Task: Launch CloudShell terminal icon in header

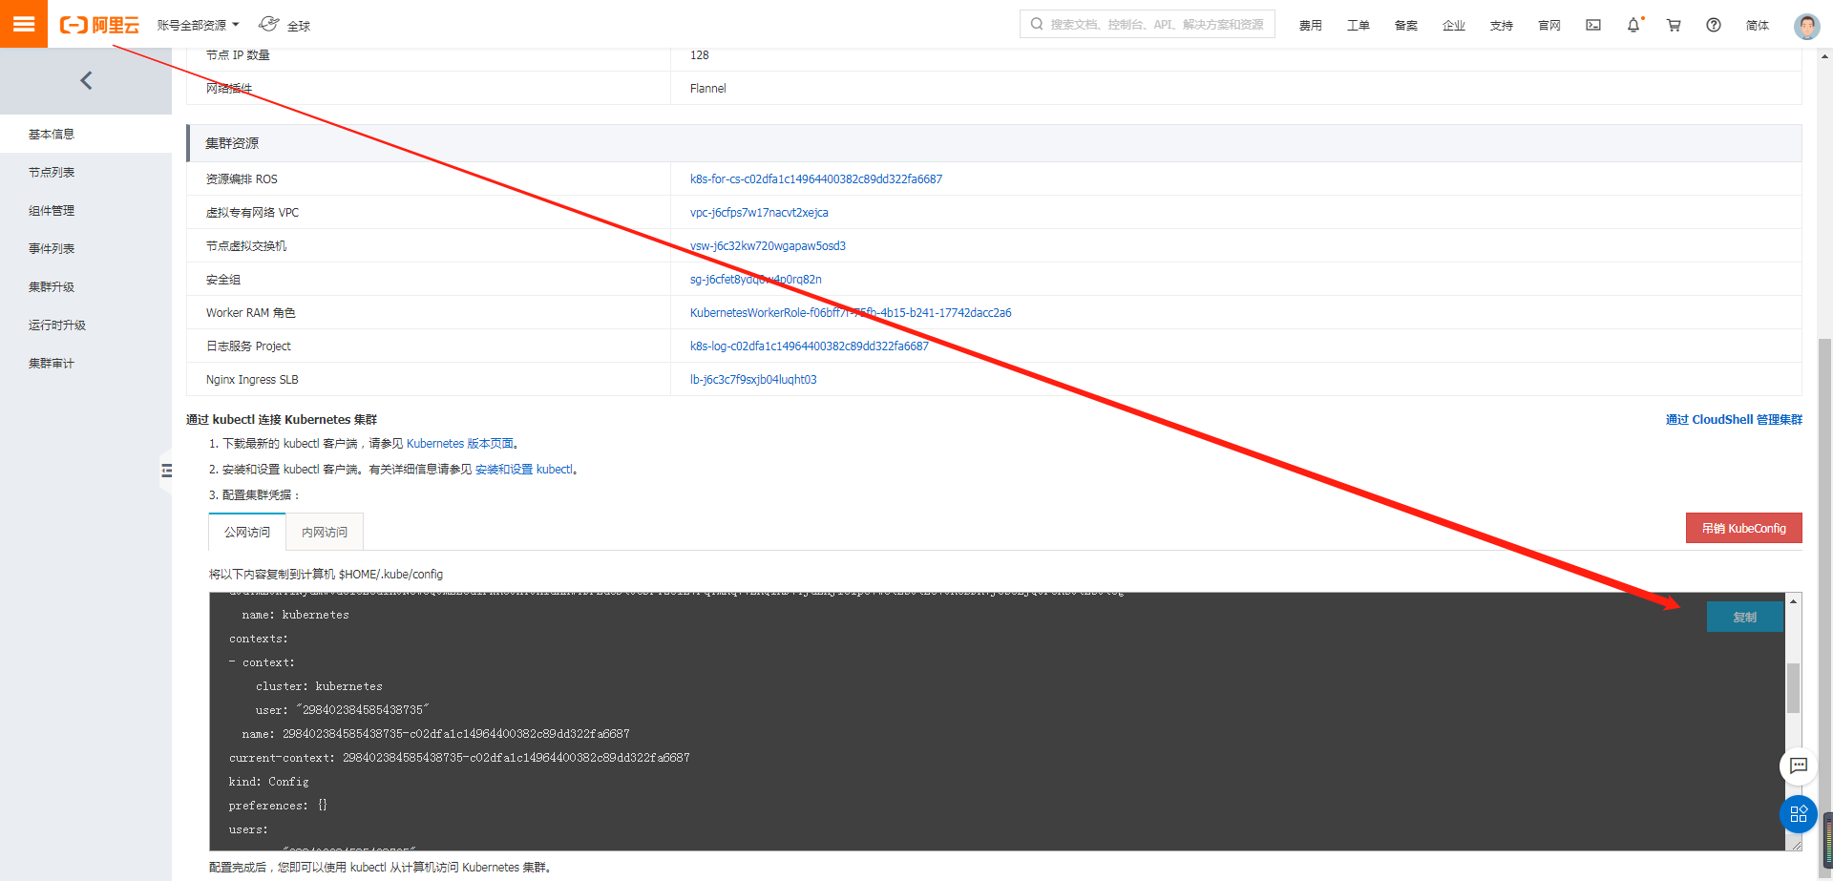Action: (x=1593, y=25)
